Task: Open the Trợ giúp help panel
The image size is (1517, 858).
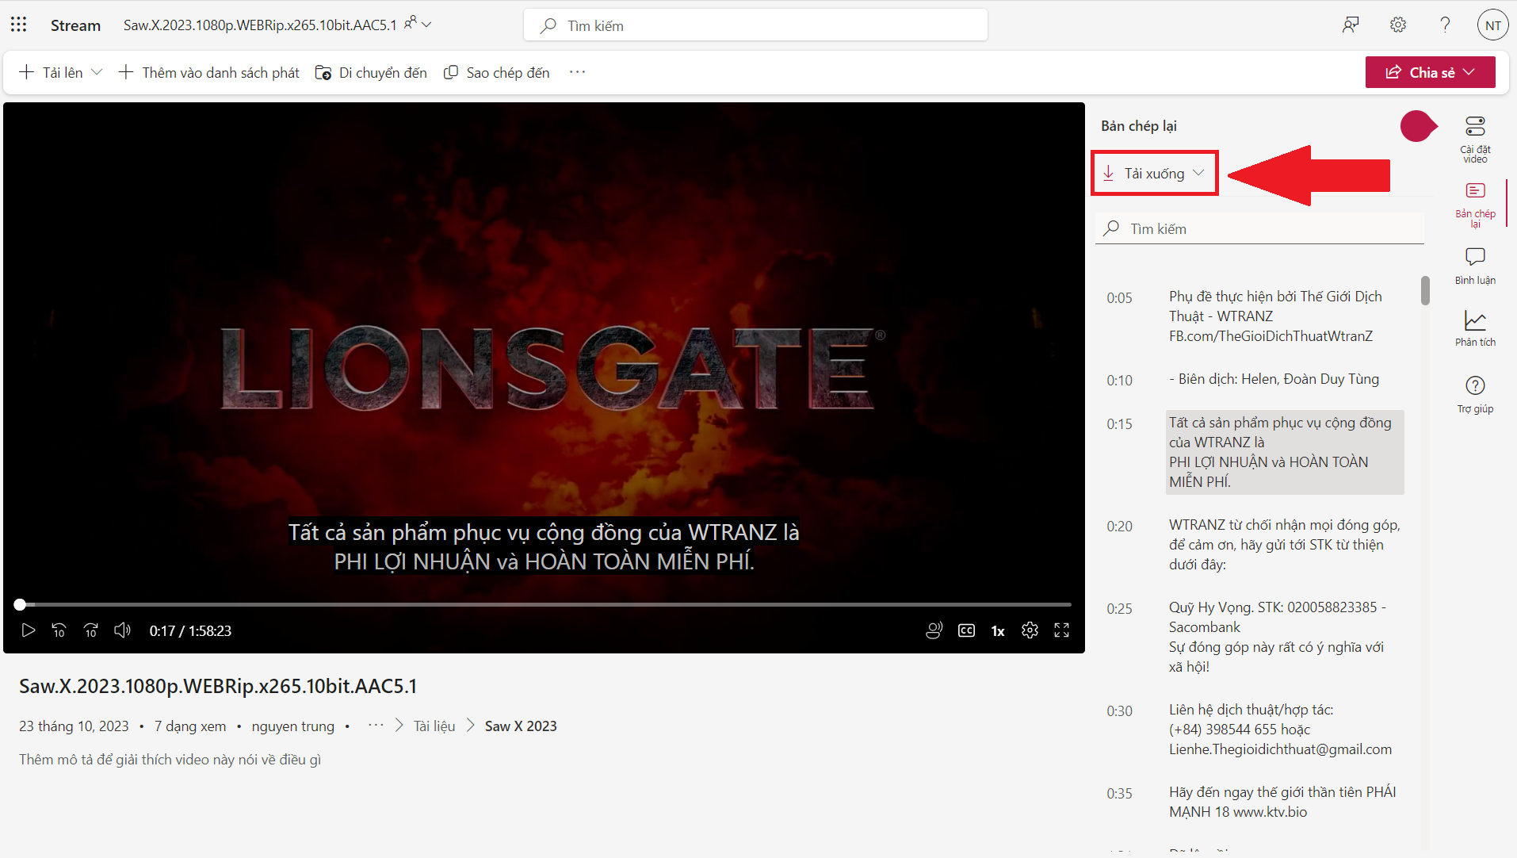Action: [1475, 394]
